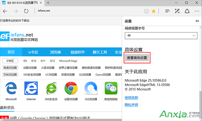Click the 高速浏览器 category tag
The width and height of the screenshot is (202, 121).
(10, 68)
